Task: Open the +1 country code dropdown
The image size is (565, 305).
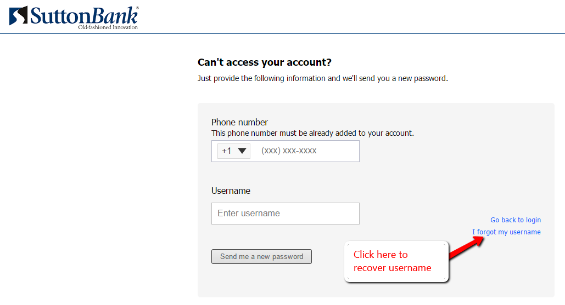Action: tap(233, 151)
